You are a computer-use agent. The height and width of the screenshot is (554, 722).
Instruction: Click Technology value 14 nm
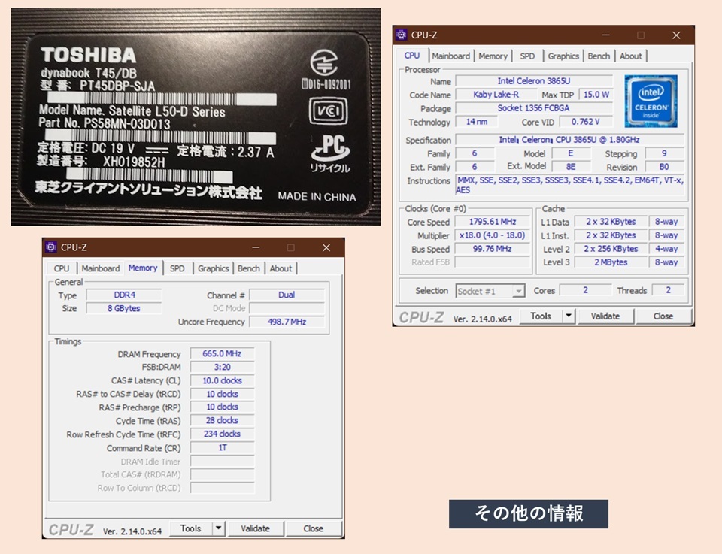pos(477,122)
